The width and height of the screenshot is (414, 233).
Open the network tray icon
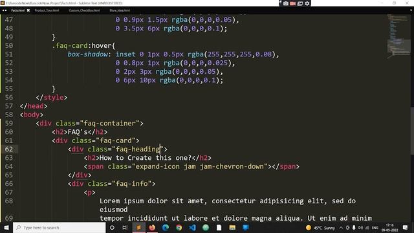367,228
